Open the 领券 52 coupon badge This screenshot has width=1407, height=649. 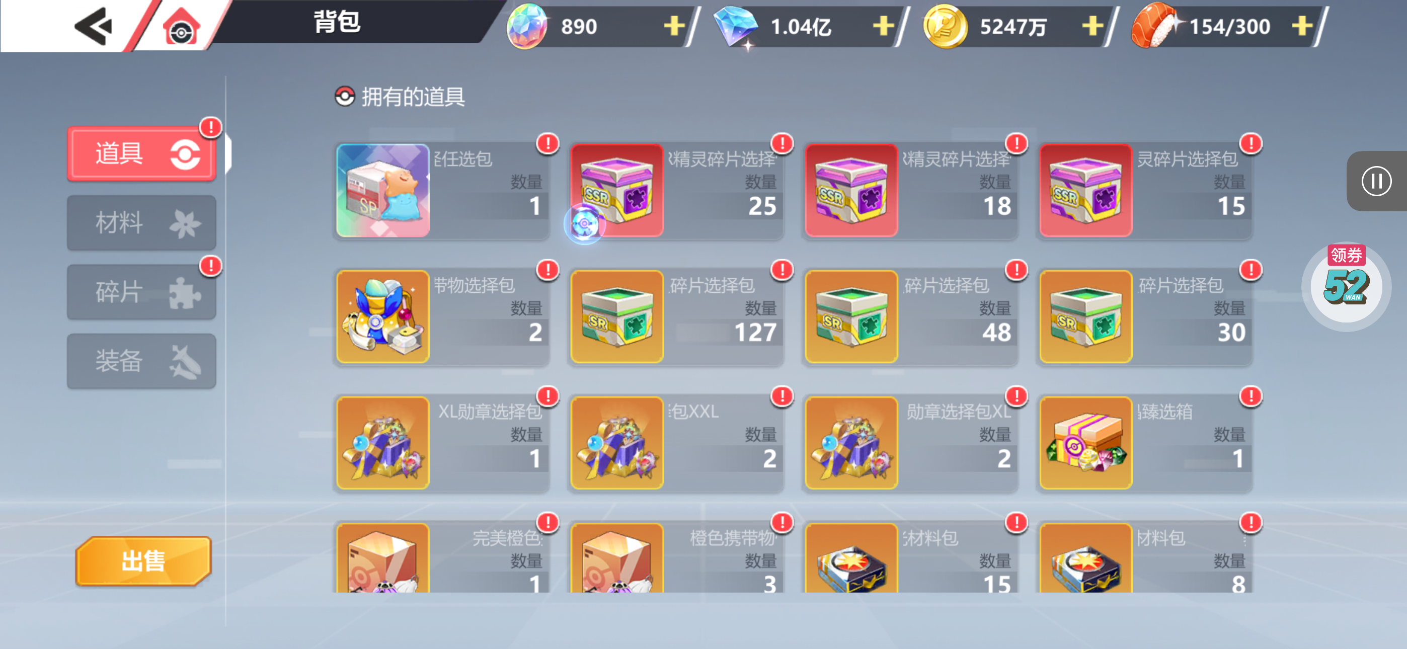pyautogui.click(x=1347, y=285)
